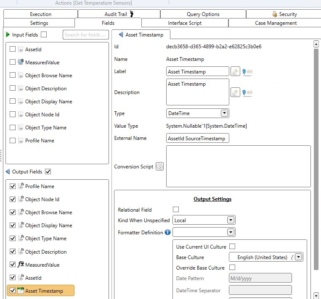Click the Asset Timestamp tab arrow icon
321x299 pixels.
click(x=121, y=34)
